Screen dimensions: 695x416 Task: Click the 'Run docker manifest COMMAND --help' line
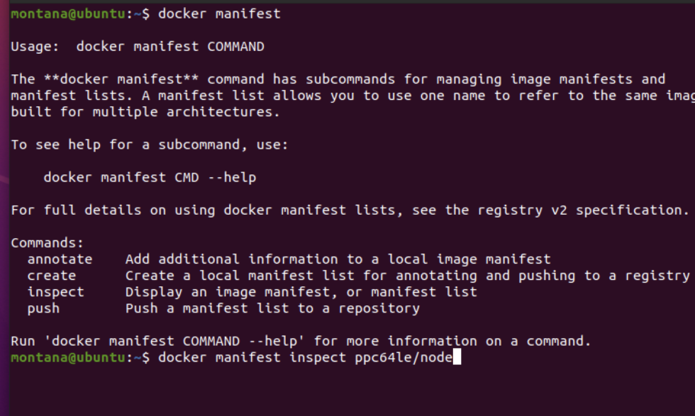coord(301,341)
